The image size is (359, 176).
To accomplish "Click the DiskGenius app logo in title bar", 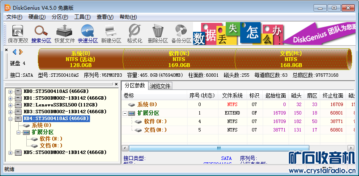I will click(x=7, y=8).
